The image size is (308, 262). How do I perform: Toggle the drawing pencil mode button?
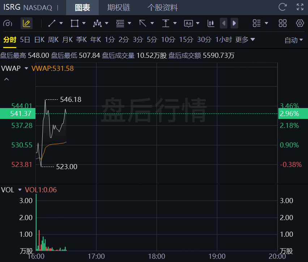click(26, 23)
